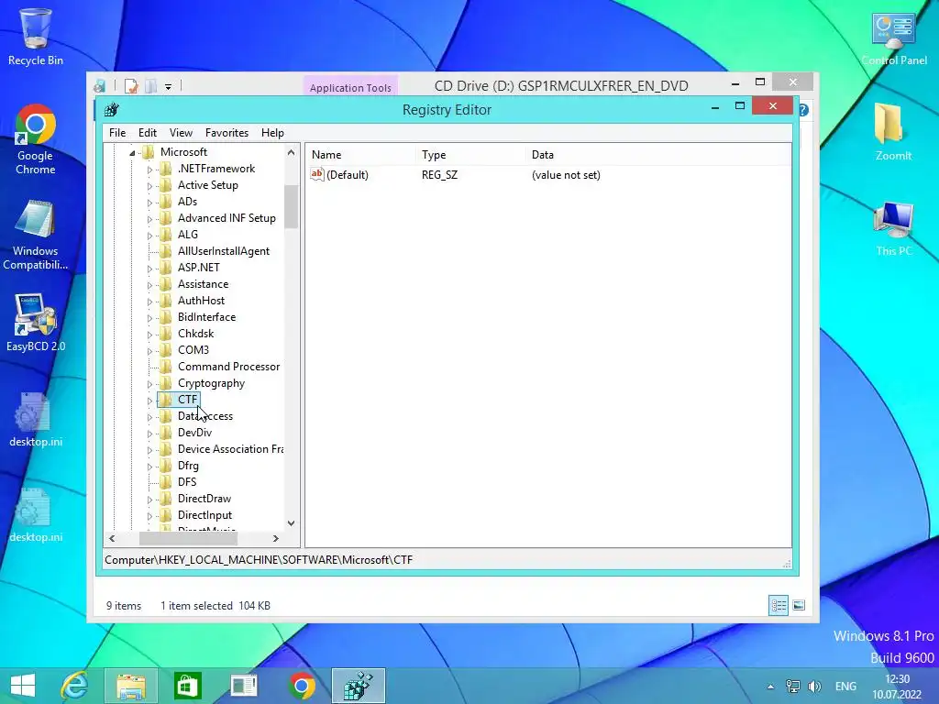Click the Type column header
Image resolution: width=939 pixels, height=704 pixels.
[470, 154]
